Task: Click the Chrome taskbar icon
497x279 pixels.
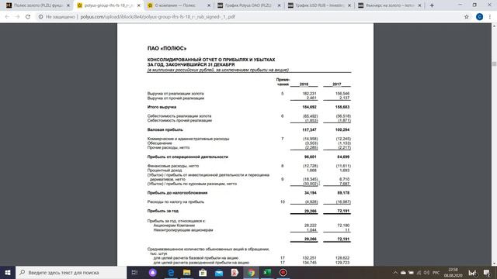Action: (x=251, y=272)
